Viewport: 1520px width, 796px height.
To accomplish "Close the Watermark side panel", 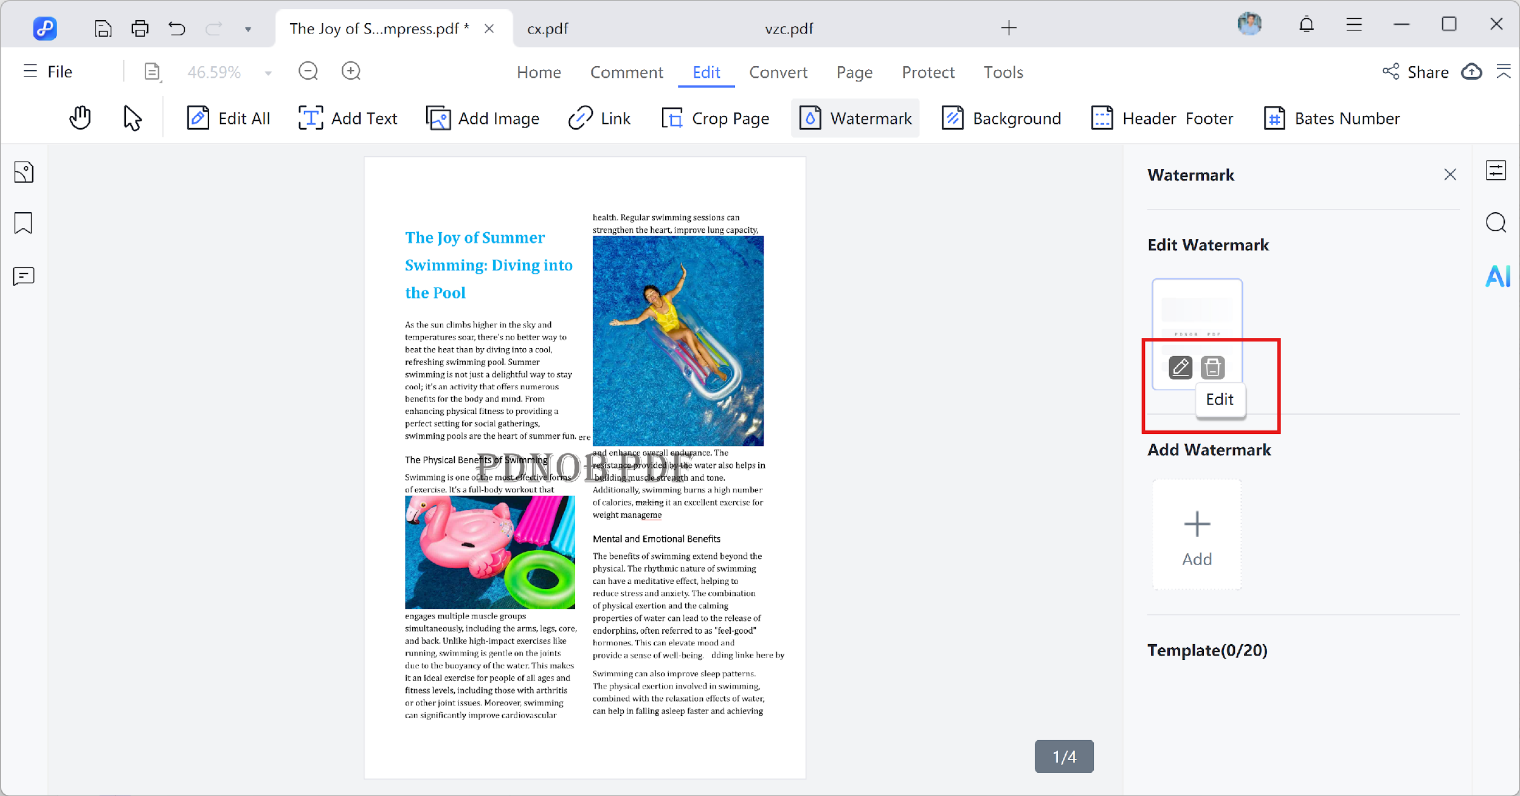I will (1450, 175).
